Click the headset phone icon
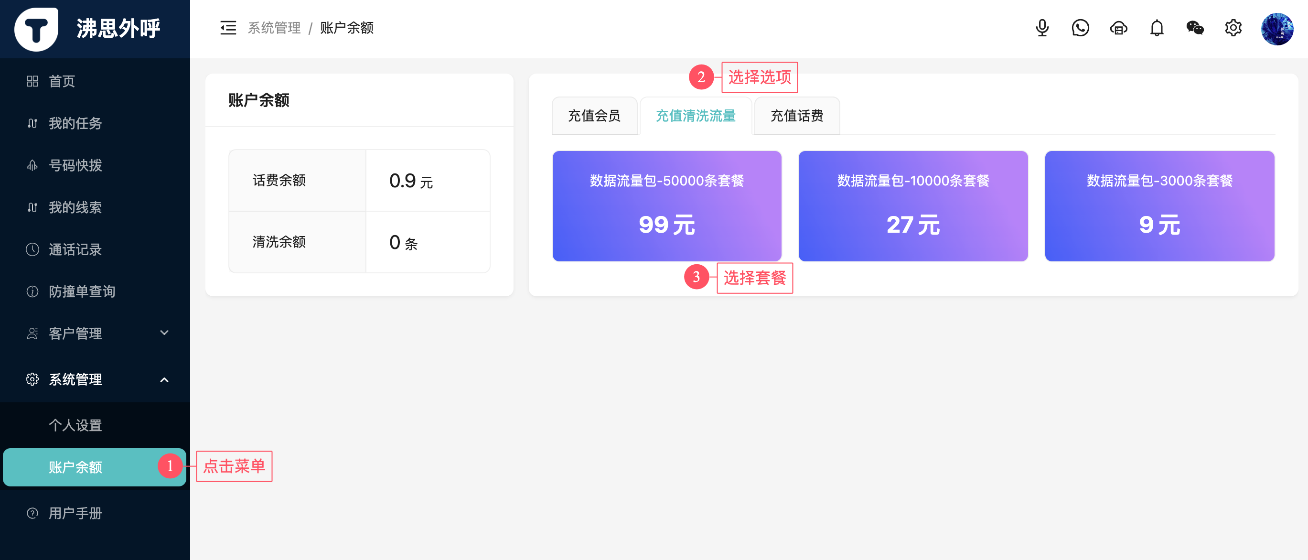1308x560 pixels. tap(1118, 28)
